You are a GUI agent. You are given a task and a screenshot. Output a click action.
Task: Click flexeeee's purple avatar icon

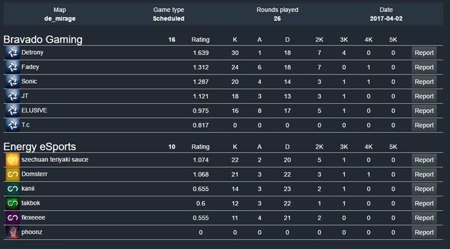(13, 218)
